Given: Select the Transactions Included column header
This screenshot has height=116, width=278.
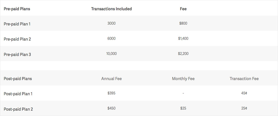Looking at the screenshot, I should coord(111,9).
